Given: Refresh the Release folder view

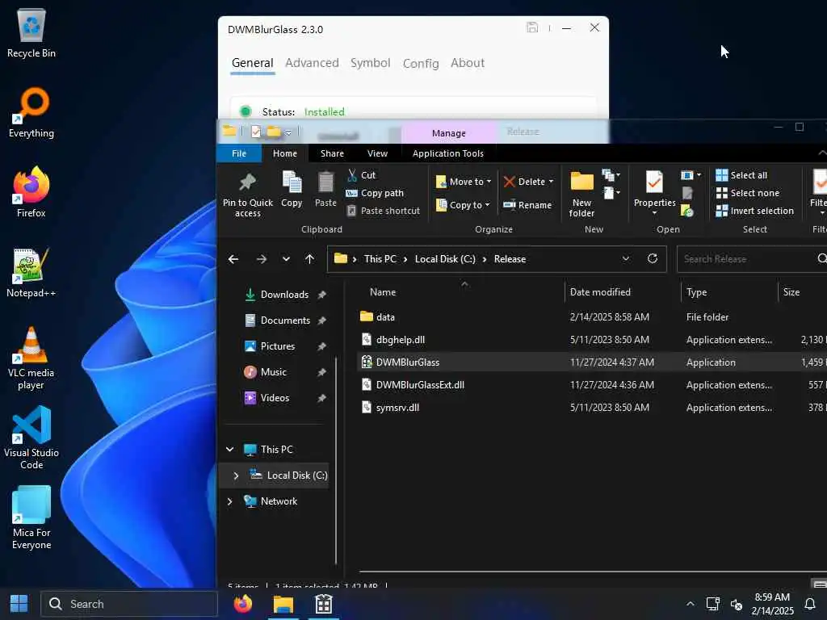Looking at the screenshot, I should coord(653,258).
